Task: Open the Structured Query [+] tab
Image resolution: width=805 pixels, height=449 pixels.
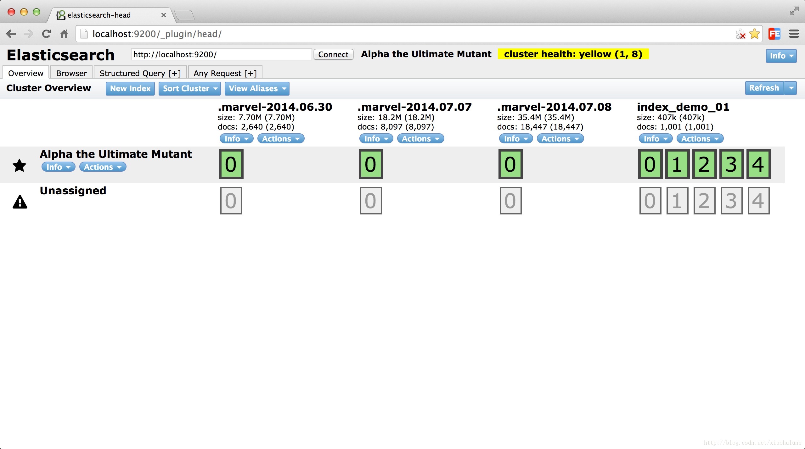Action: click(140, 73)
